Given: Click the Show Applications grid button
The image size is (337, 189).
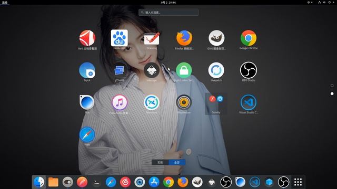Looking at the screenshot, I should tap(298, 182).
